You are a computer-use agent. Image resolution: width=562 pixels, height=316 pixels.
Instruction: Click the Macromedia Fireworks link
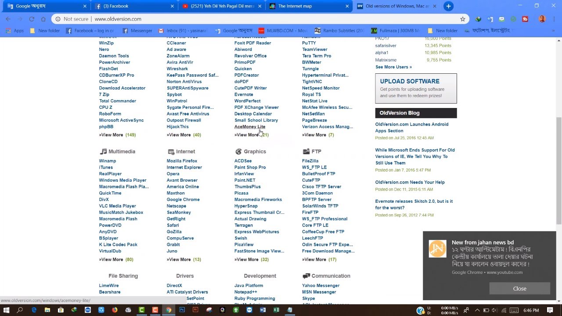coord(258,199)
